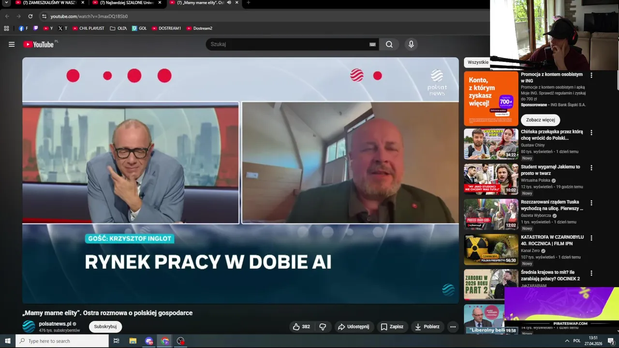Reload the page in Chrome
The height and width of the screenshot is (348, 619).
coord(30,16)
